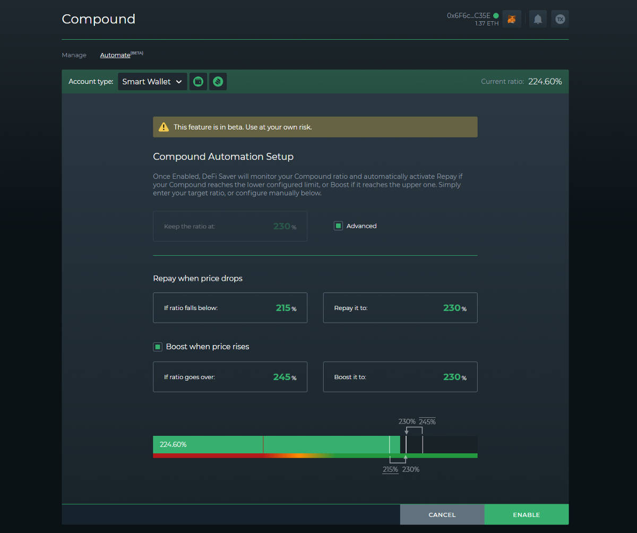
Task: Click the Keep the ratio at field
Action: [230, 226]
